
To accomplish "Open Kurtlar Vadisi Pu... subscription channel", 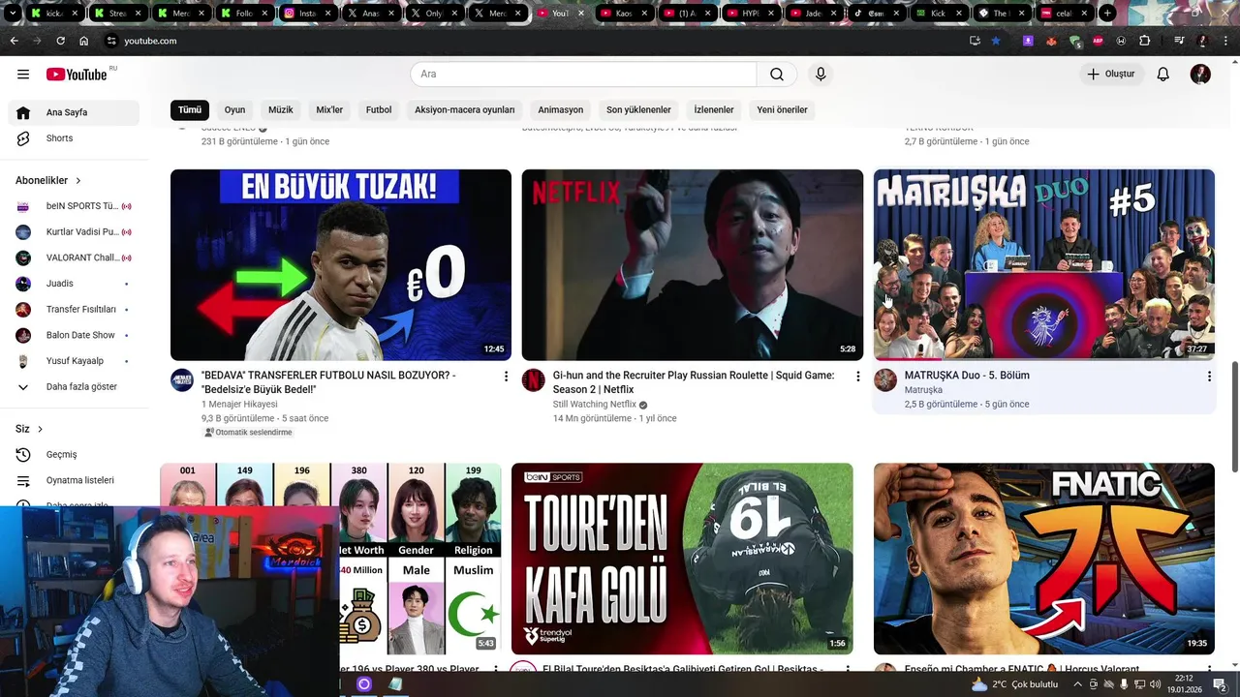I will pos(74,232).
